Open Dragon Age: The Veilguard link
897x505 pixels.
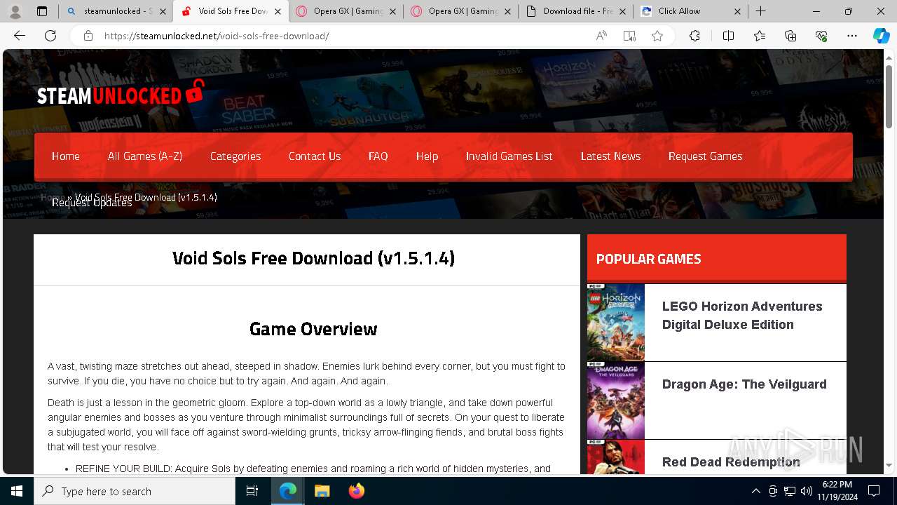(x=744, y=384)
